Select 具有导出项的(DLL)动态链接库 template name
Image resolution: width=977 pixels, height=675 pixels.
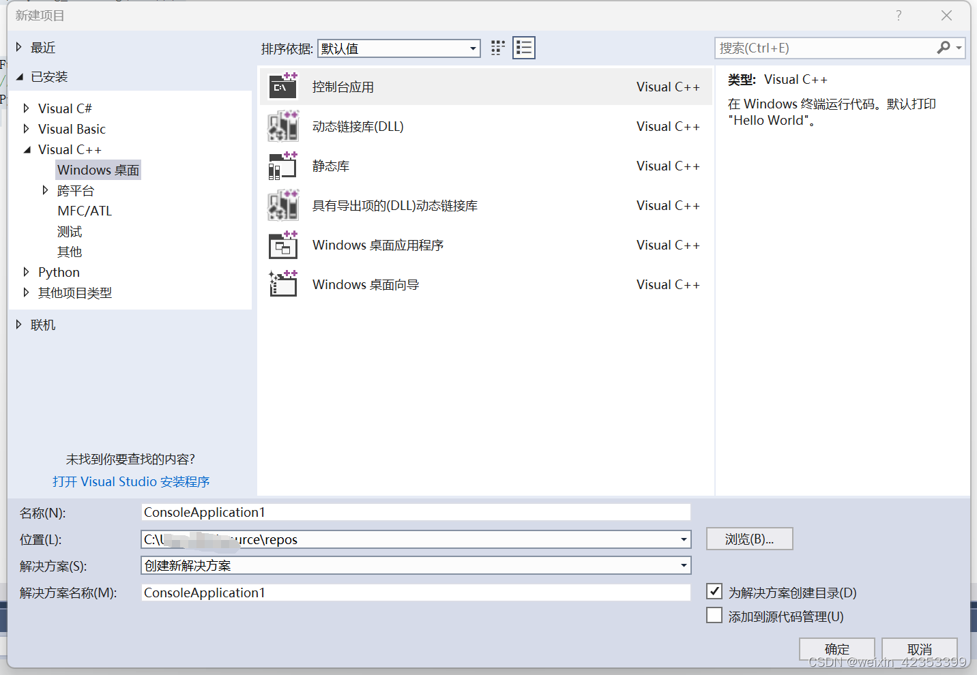point(395,205)
